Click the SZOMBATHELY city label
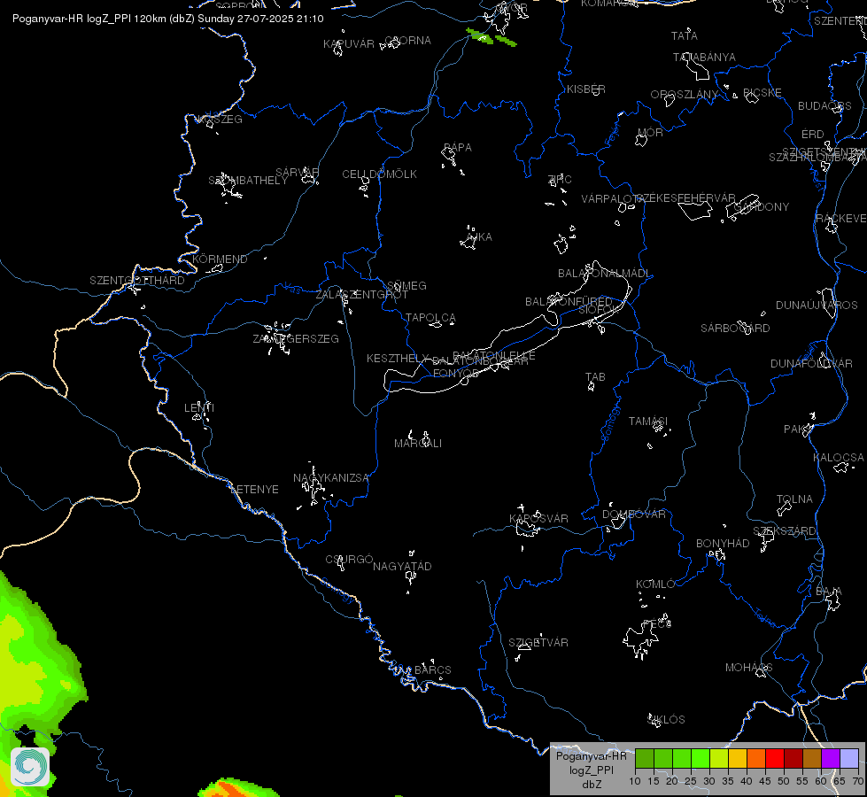This screenshot has width=867, height=797. (x=248, y=181)
